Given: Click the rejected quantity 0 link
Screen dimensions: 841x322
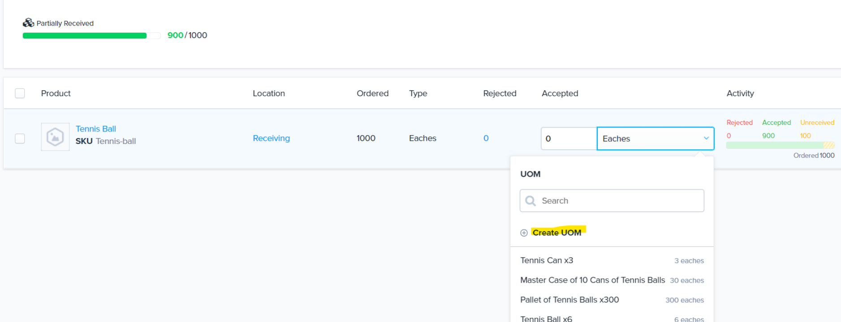Looking at the screenshot, I should [x=486, y=139].
